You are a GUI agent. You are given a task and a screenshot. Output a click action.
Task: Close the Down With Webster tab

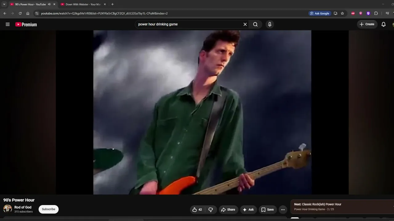pos(105,4)
